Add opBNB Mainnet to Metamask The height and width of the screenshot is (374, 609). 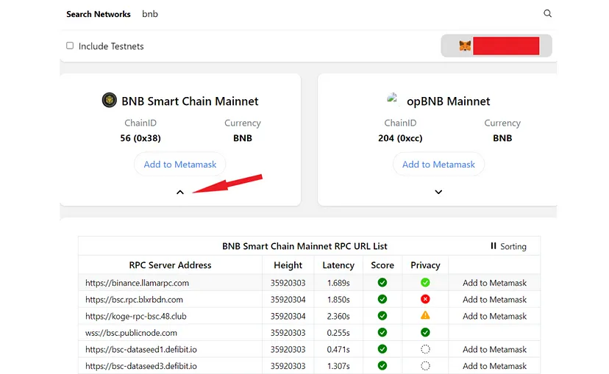coord(438,165)
